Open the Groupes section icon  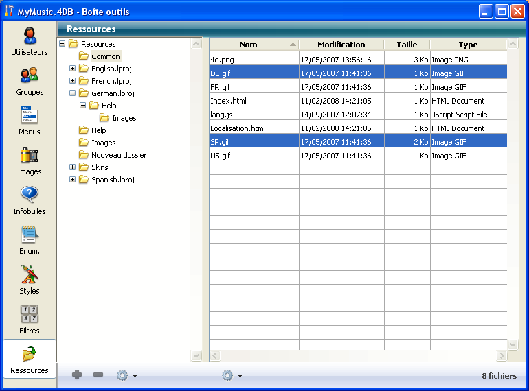(29, 75)
